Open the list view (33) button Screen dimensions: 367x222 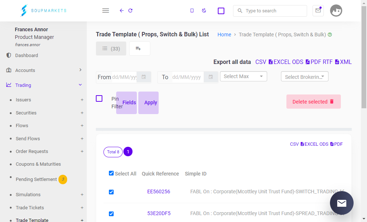coord(111,48)
